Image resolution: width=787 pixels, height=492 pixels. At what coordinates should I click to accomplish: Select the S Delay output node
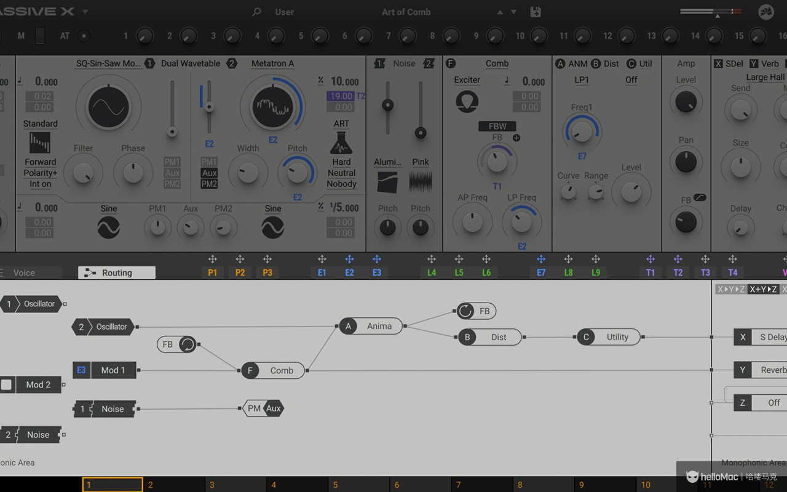tap(762, 337)
